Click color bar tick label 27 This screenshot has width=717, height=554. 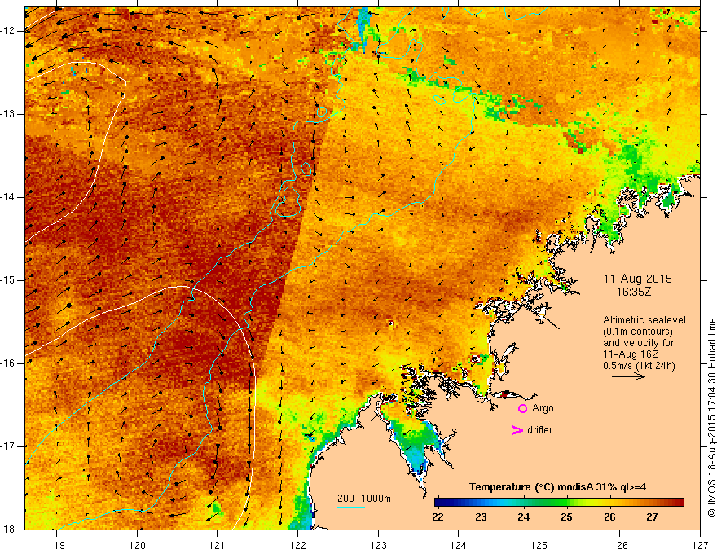[x=652, y=517]
